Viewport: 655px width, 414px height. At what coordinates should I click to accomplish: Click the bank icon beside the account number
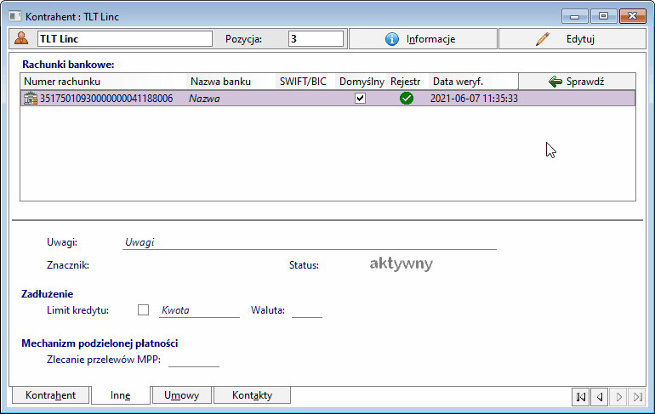coord(31,99)
